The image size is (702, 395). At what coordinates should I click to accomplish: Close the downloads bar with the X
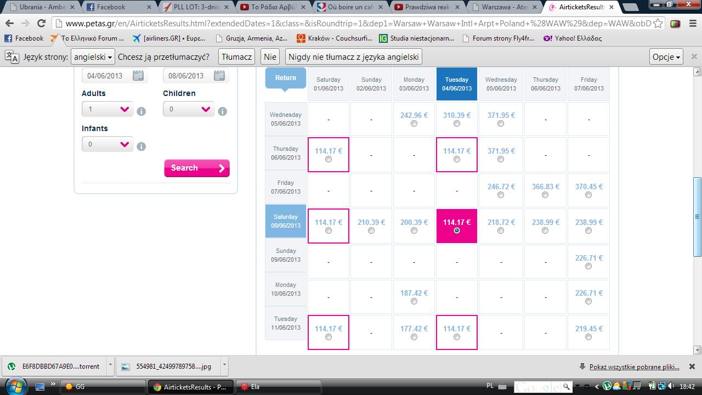[x=692, y=366]
